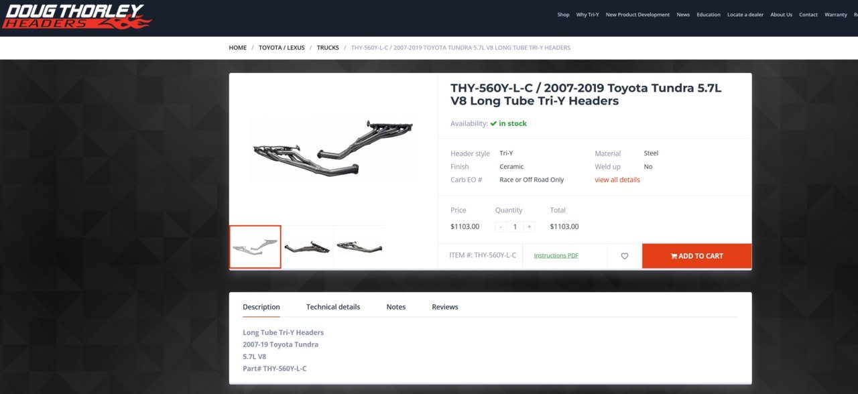
Task: Select the first highlighted product thumbnail
Action: pyautogui.click(x=255, y=247)
